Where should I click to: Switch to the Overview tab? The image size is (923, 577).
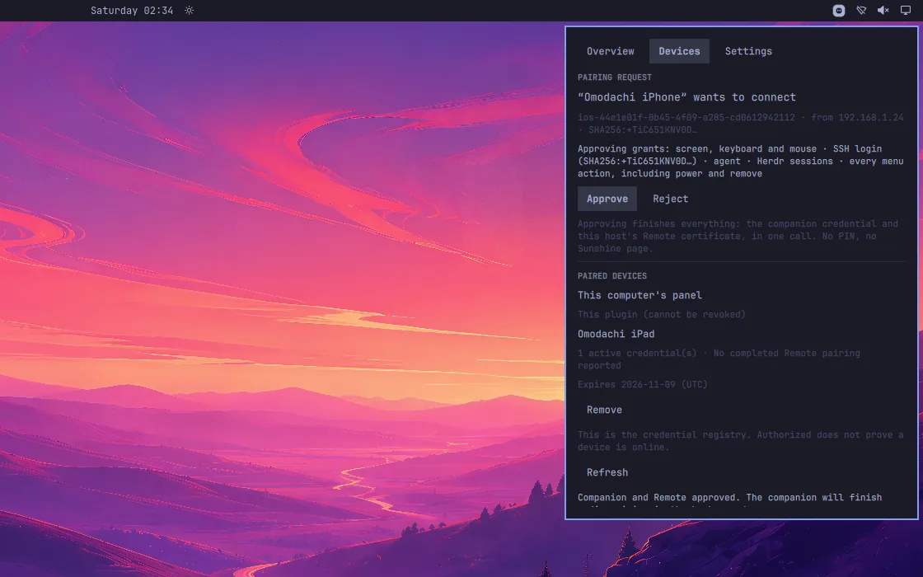coord(611,51)
